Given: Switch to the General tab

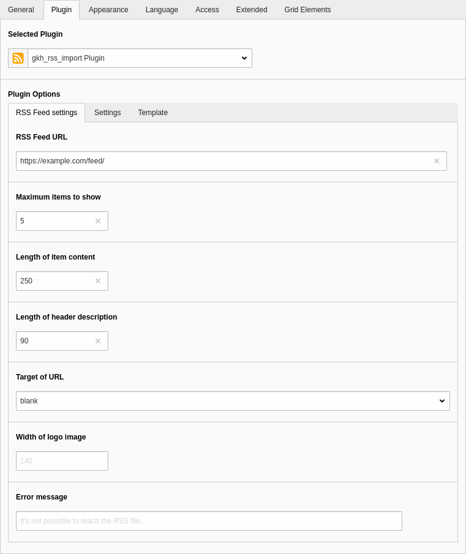Looking at the screenshot, I should (21, 10).
